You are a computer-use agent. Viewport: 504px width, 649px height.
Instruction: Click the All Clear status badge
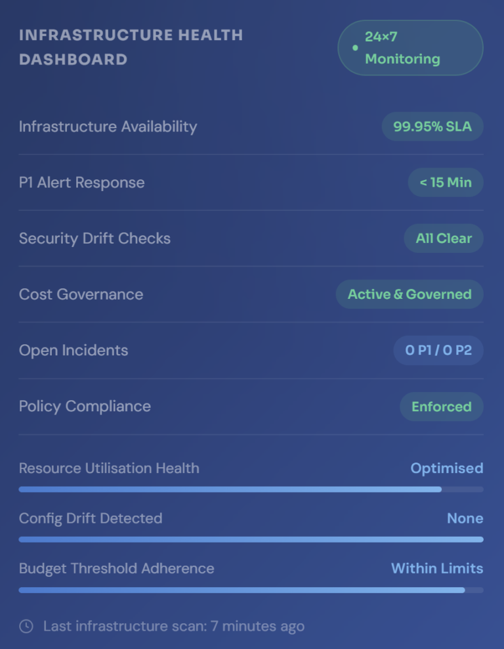coord(443,238)
